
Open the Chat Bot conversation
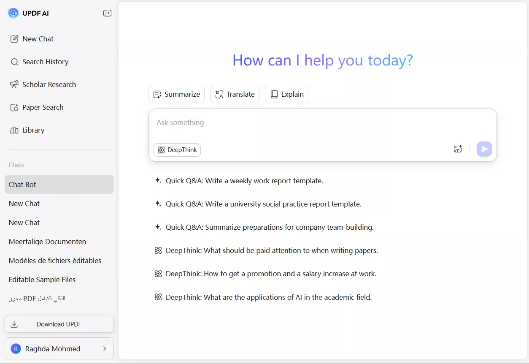59,185
